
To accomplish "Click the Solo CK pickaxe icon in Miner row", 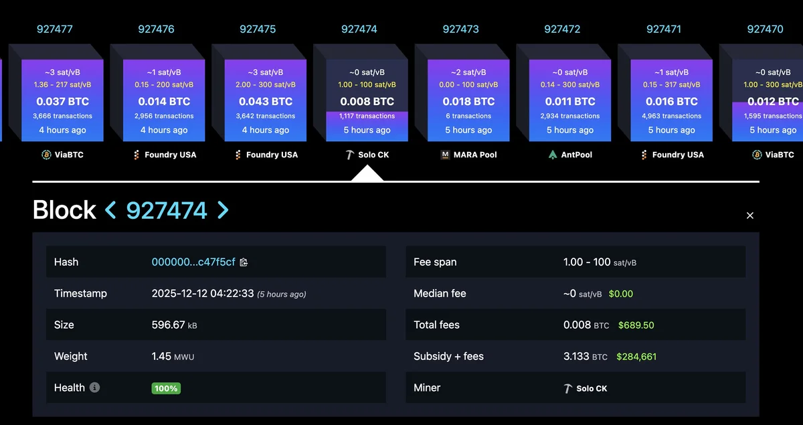I will (568, 388).
